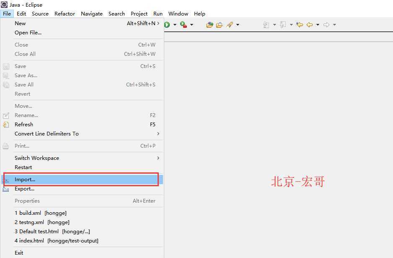393x258 pixels.
Task: Click the Last Edit Location icon
Action: tap(300, 25)
